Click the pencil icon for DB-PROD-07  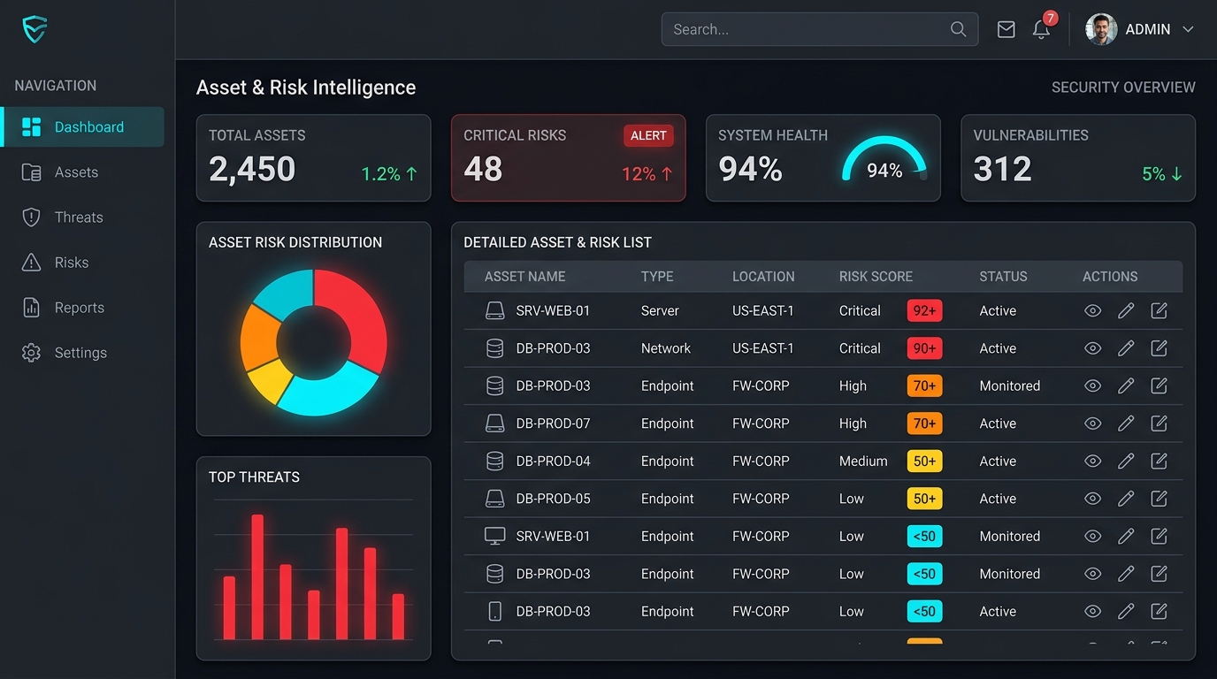coord(1126,423)
